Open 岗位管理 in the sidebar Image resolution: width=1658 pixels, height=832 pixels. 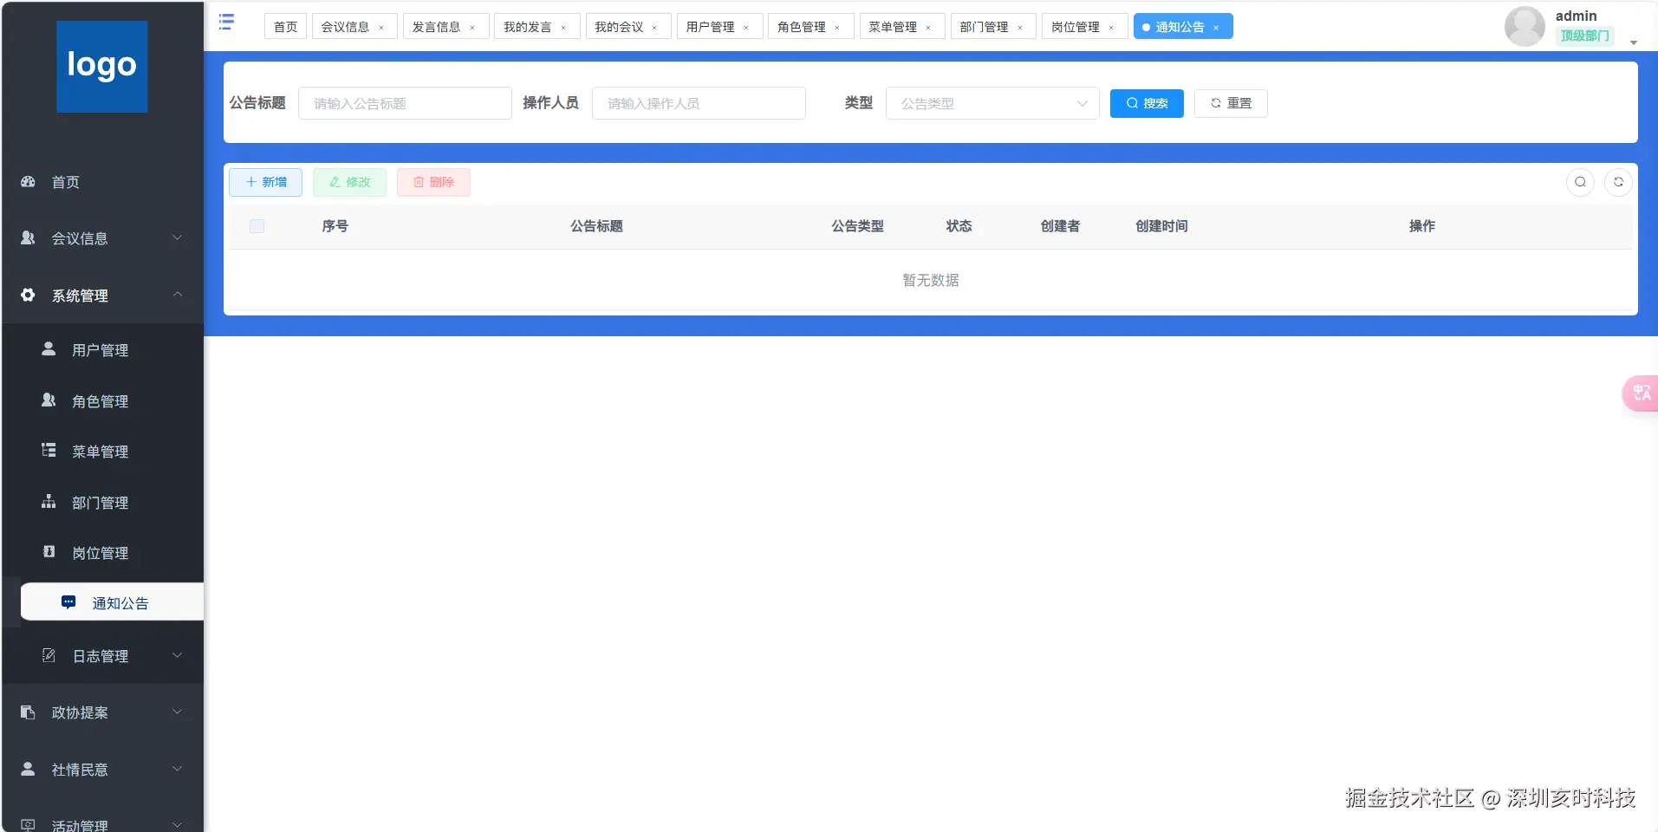point(102,553)
